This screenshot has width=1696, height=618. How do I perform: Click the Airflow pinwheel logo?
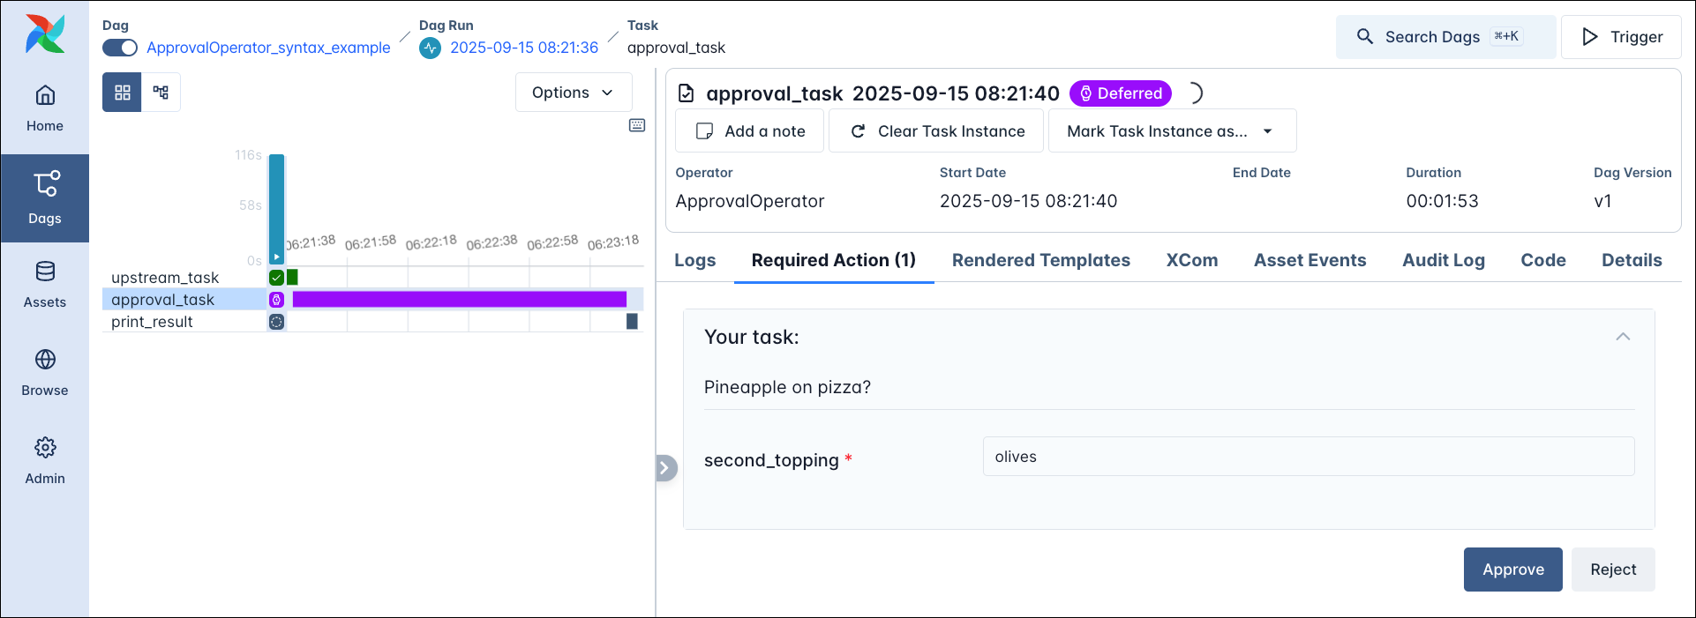click(x=45, y=34)
